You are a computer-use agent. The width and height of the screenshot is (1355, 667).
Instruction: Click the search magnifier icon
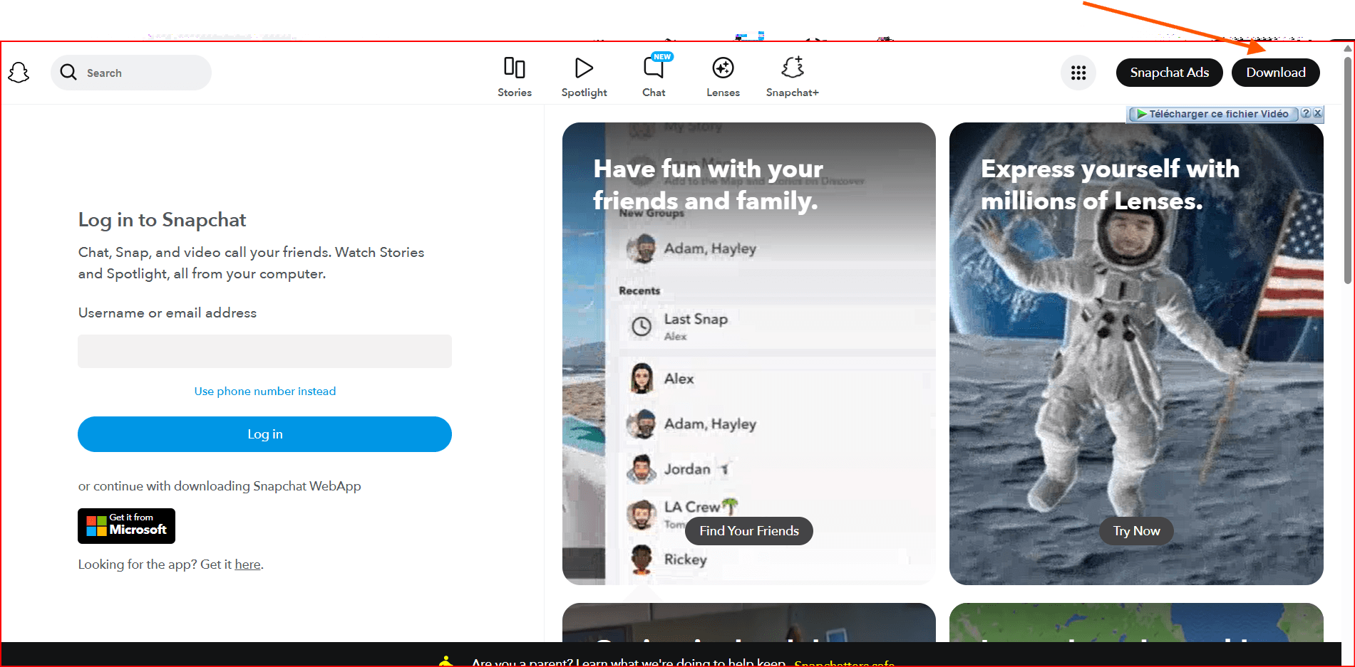point(68,73)
